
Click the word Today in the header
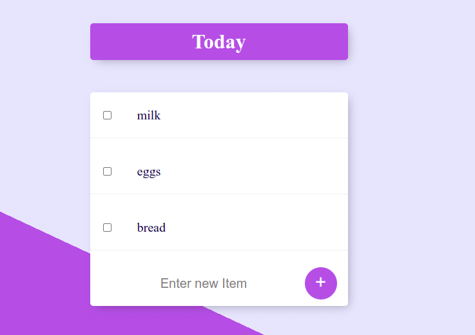click(219, 42)
